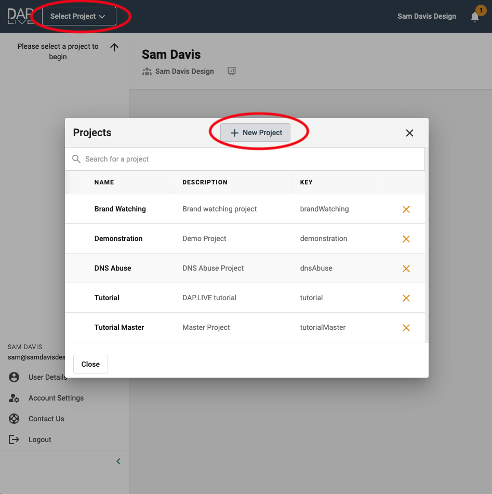Go to Contact Us
The height and width of the screenshot is (494, 492).
pos(46,419)
